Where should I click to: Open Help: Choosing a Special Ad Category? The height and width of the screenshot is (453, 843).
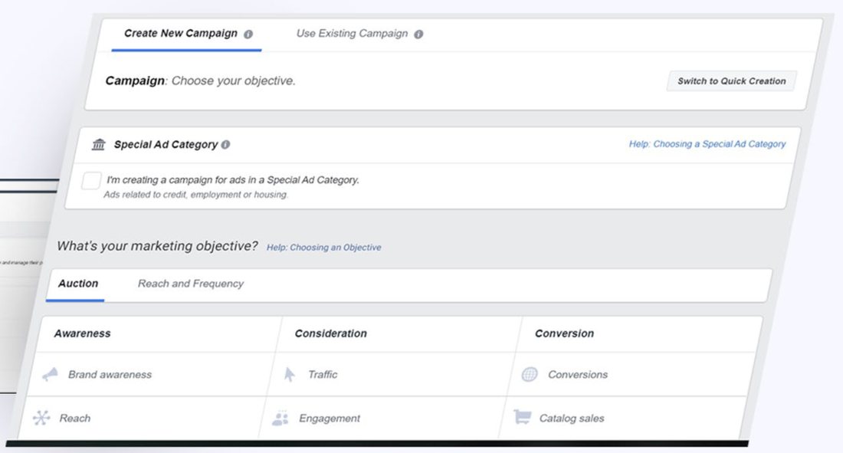pos(707,144)
